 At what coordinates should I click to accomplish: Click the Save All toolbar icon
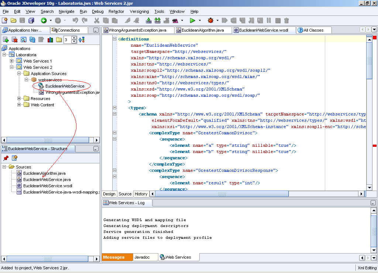pyautogui.click(x=31, y=21)
